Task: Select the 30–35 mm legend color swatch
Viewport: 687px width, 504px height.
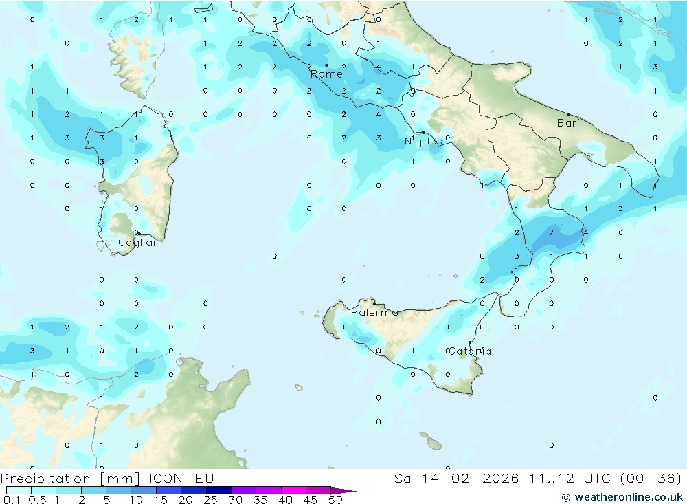Action: pyautogui.click(x=243, y=490)
